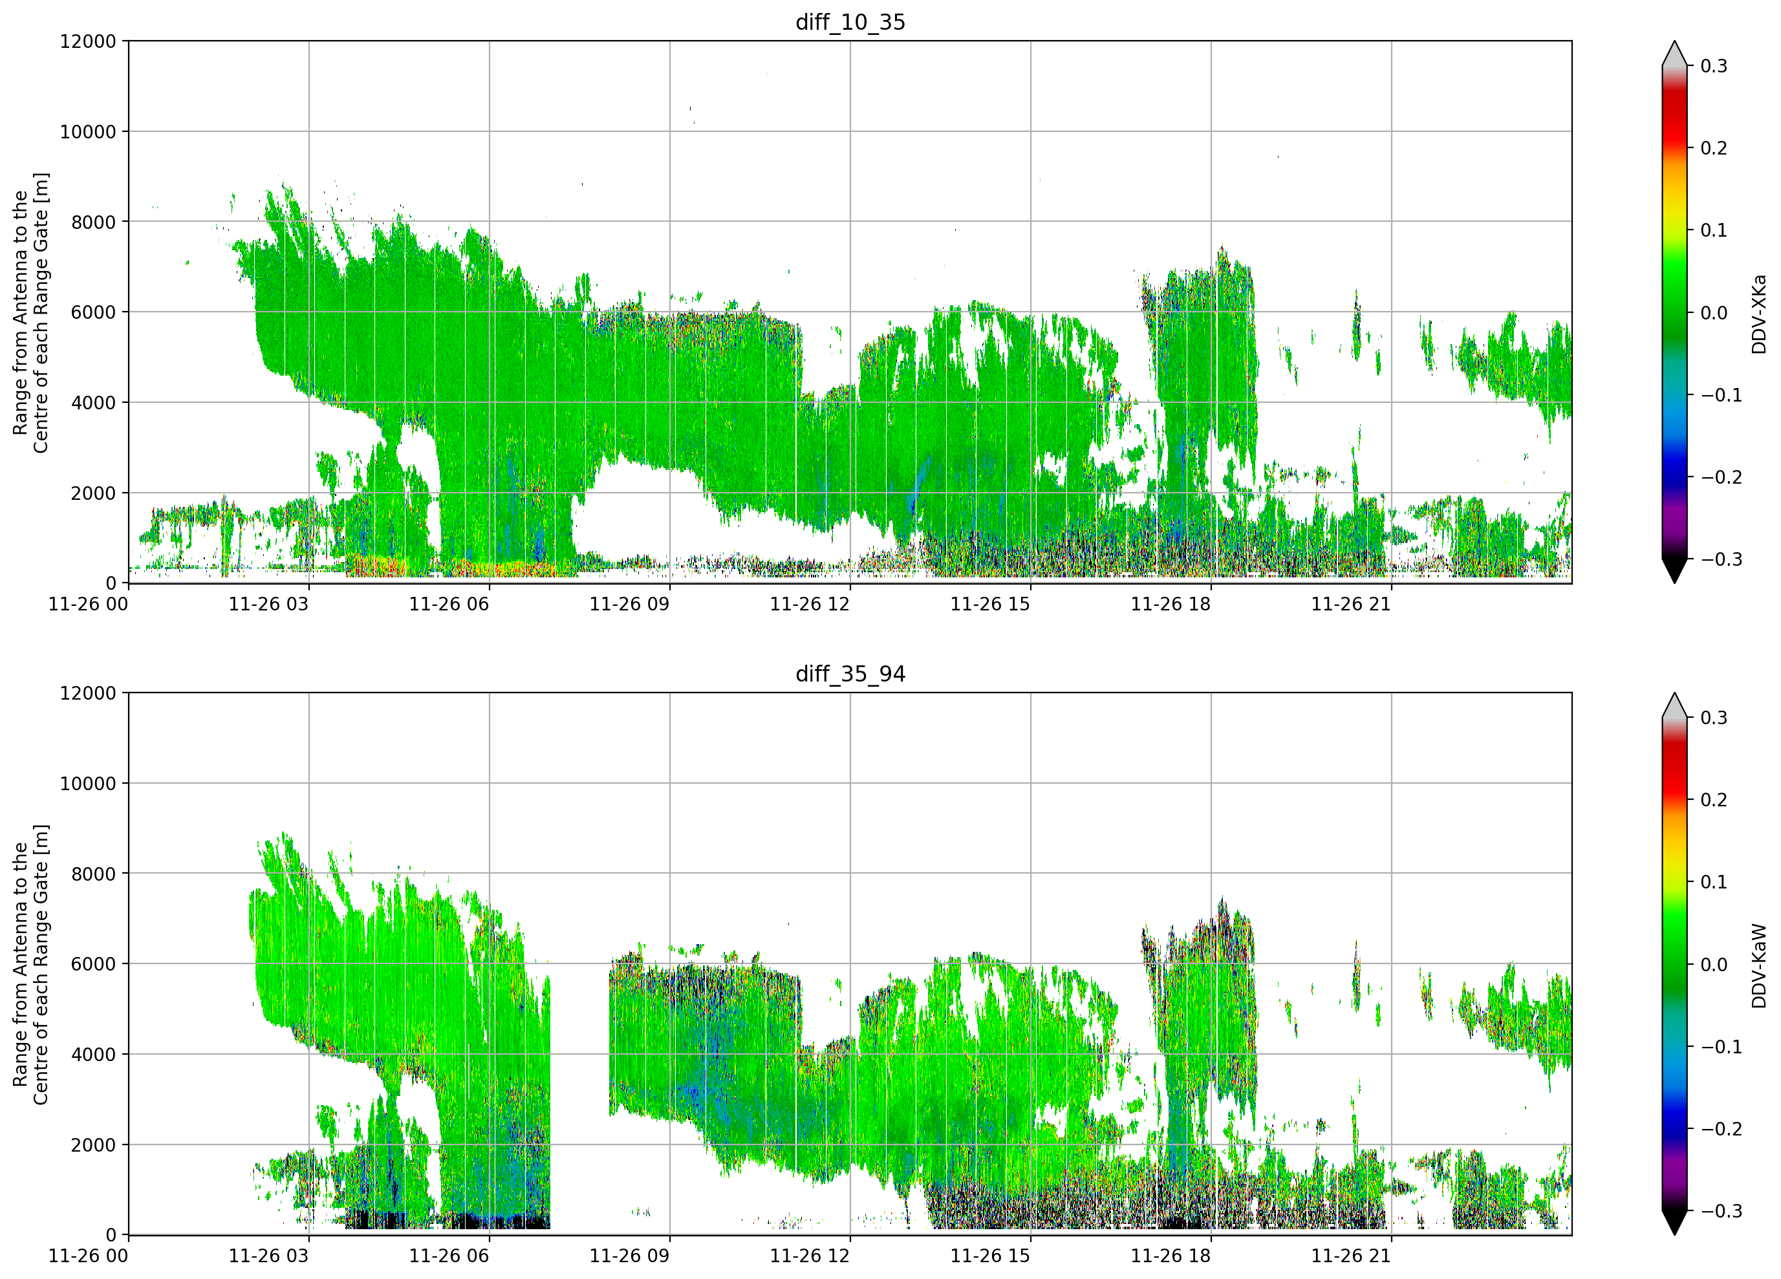Click the 2000 tick on diff_35_94 axis
This screenshot has width=1781, height=1279.
(x=93, y=1145)
